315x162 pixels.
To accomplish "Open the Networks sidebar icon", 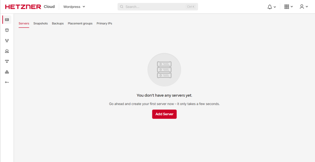I will (7, 61).
